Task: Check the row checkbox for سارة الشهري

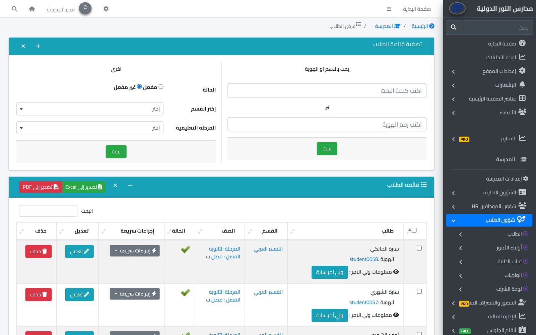Action: click(419, 291)
